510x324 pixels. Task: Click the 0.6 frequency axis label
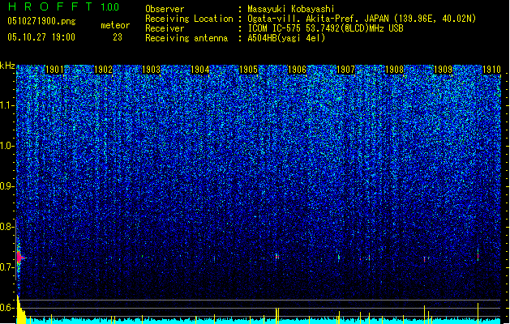pos(6,308)
